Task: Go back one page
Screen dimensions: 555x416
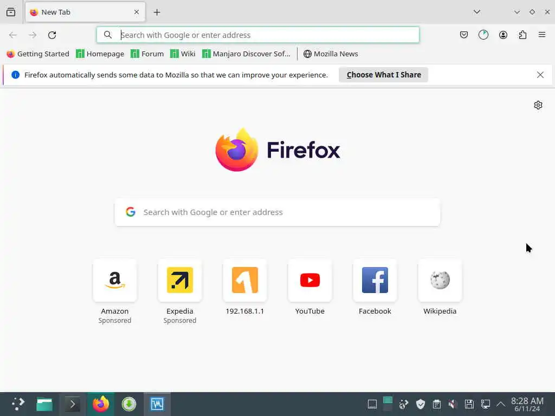Action: [x=13, y=35]
